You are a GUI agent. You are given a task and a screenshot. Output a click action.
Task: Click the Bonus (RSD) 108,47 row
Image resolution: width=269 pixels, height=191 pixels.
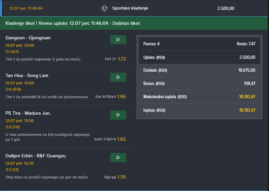[x=199, y=84]
